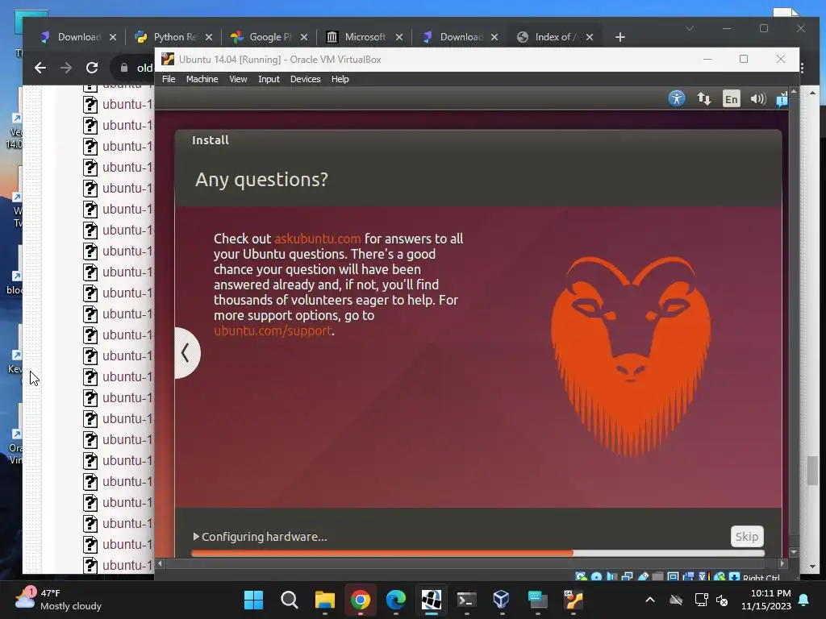The image size is (826, 619).
Task: Open VirtualBox View menu
Action: tap(238, 79)
